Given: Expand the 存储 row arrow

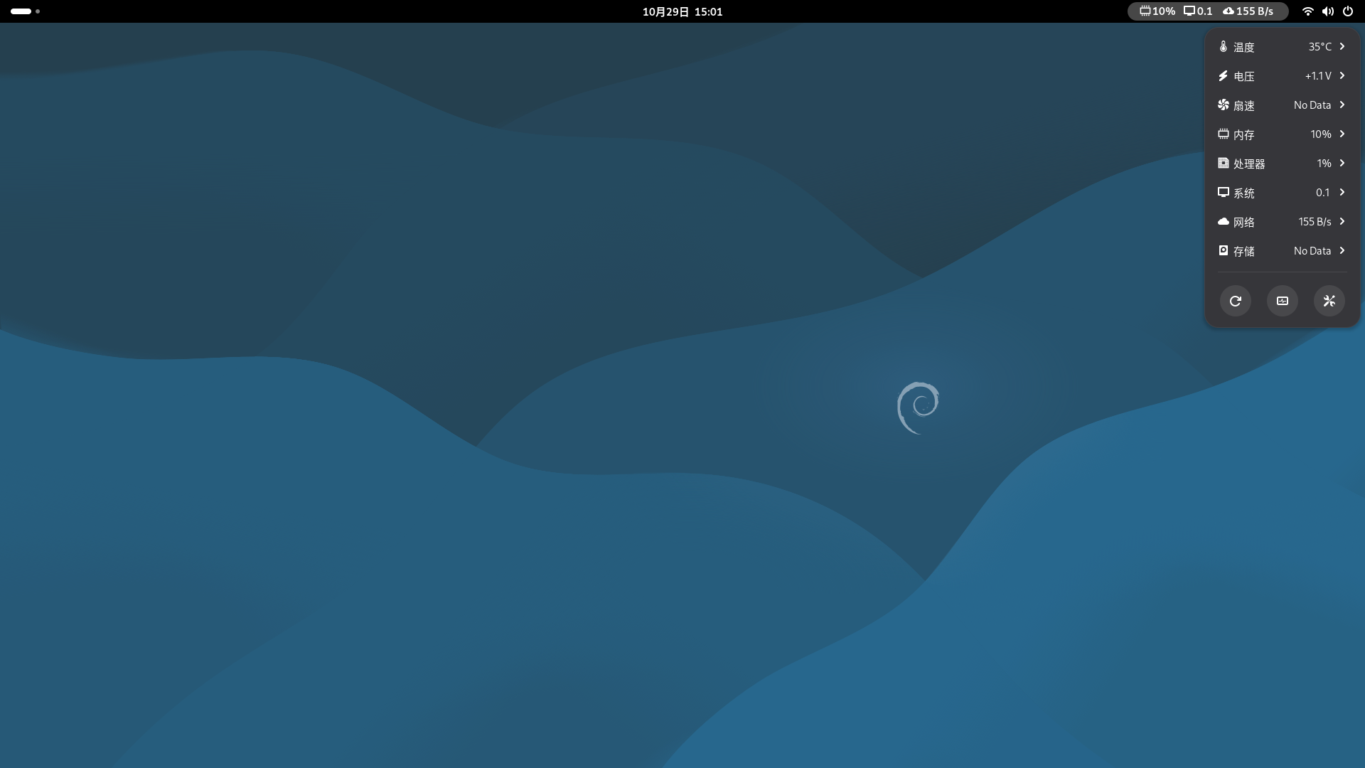Looking at the screenshot, I should [x=1342, y=251].
